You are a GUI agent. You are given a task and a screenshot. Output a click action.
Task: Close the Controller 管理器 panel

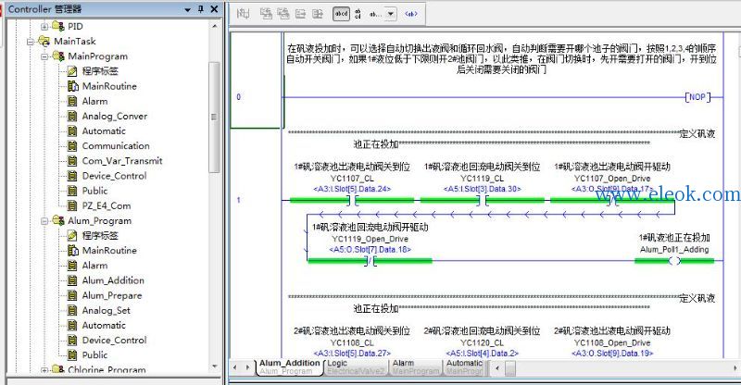click(x=214, y=9)
